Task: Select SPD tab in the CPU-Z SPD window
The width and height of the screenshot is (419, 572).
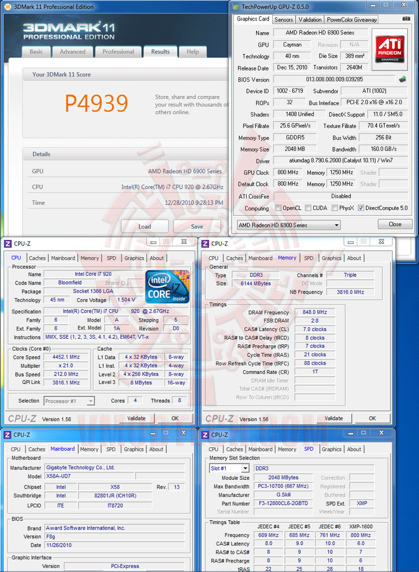Action: [x=308, y=449]
